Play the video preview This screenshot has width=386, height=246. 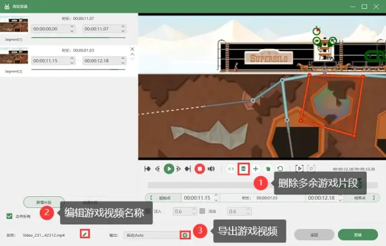169,169
